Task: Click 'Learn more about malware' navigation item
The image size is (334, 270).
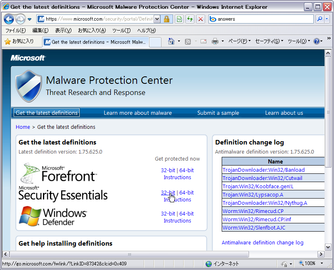Action: click(x=137, y=113)
